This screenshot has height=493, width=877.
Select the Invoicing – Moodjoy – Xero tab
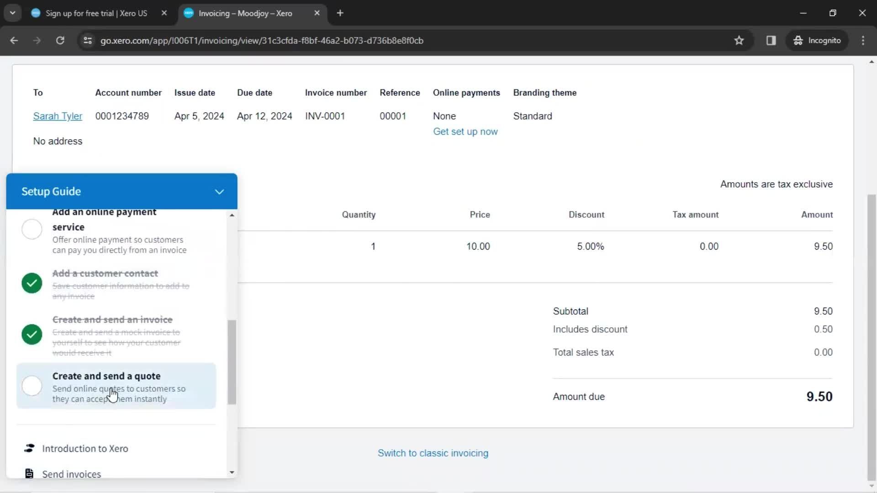245,13
